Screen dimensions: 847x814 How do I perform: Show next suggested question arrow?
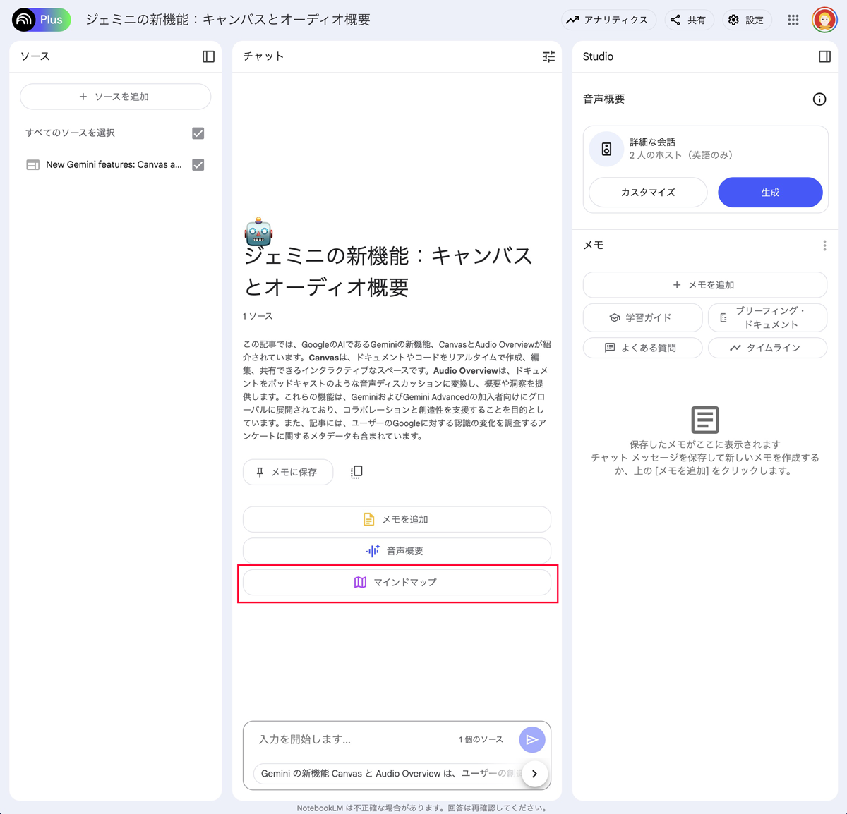coord(534,774)
